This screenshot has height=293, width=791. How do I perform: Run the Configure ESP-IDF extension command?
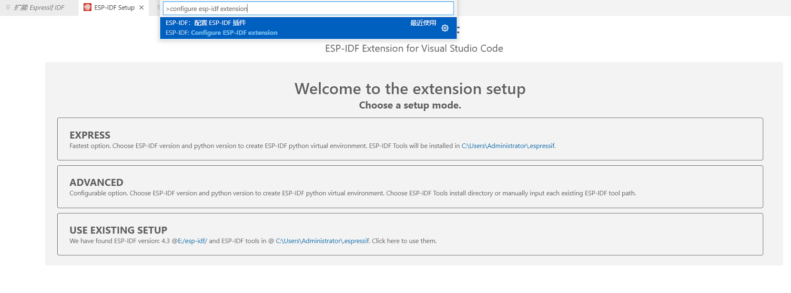308,28
